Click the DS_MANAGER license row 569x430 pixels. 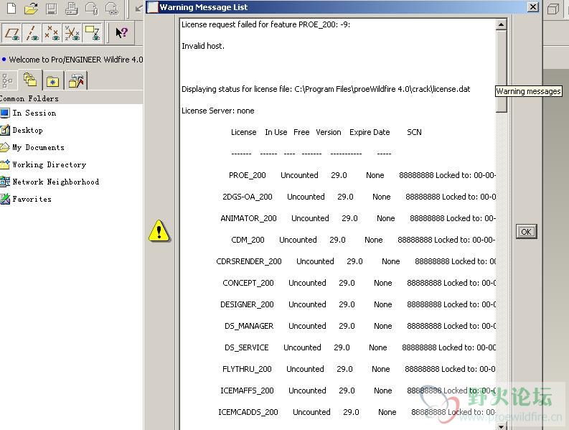tap(360, 326)
